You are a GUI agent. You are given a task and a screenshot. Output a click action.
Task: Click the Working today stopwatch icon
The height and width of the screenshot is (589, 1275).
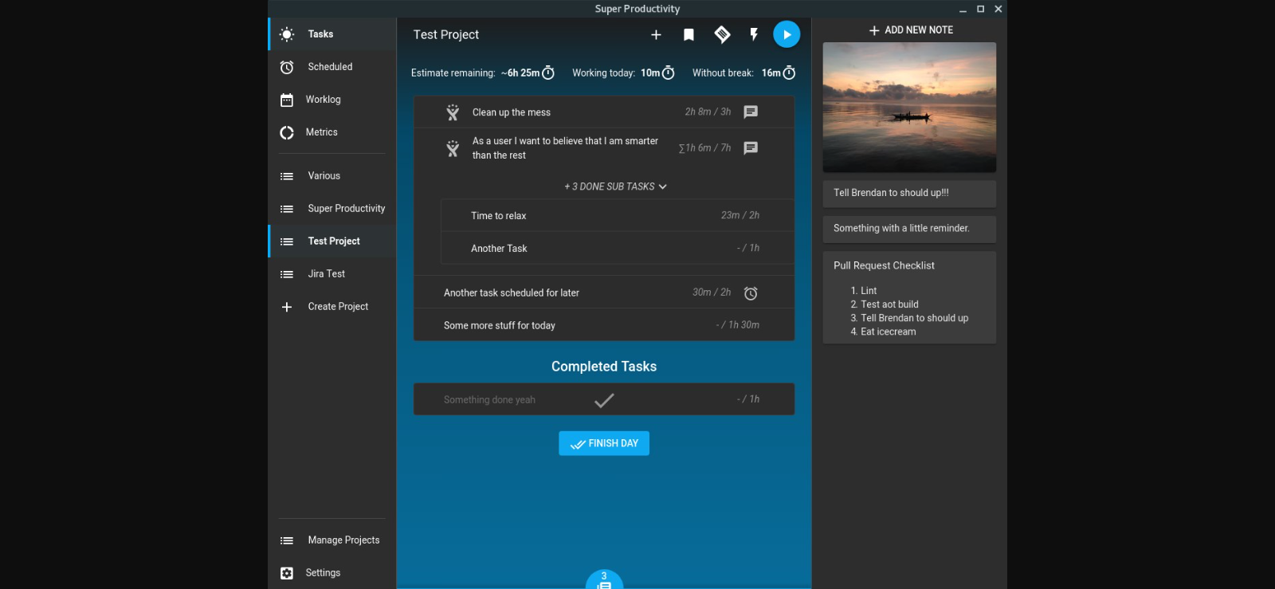click(669, 73)
